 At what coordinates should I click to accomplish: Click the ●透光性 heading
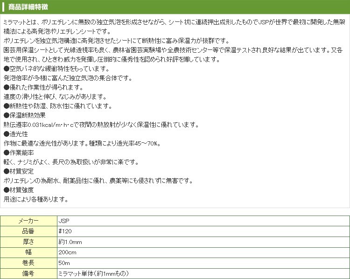[15, 134]
